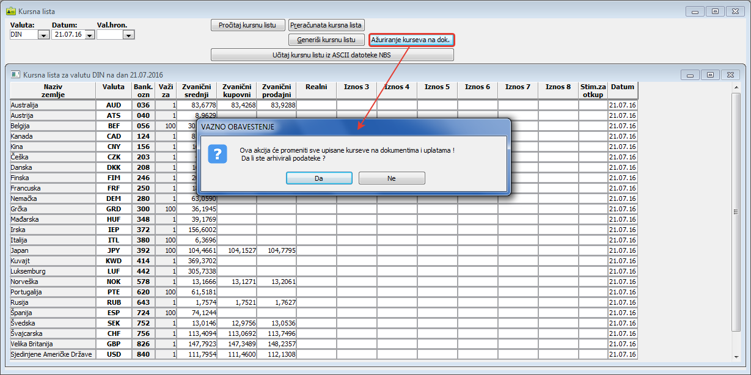Click the Iznos 8 column header
Screen dimensions: 751x375
tap(559, 90)
